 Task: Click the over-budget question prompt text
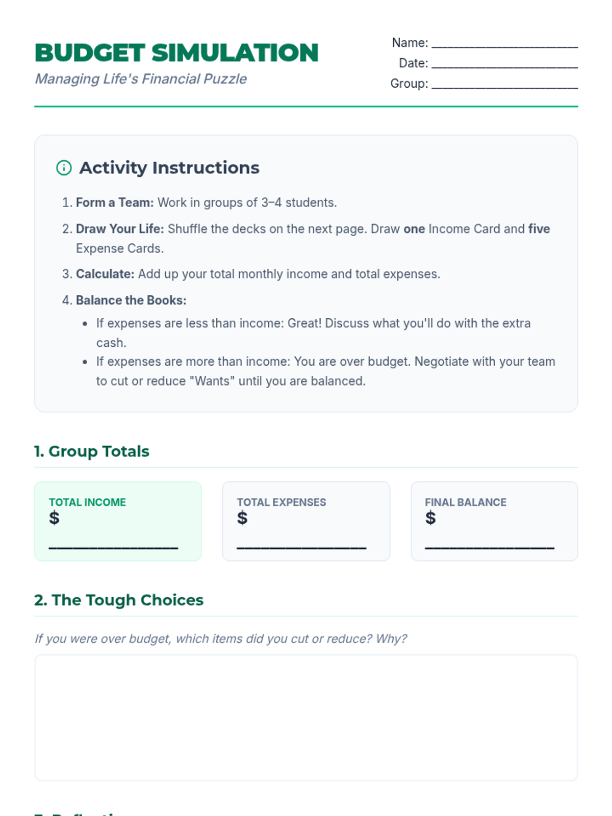221,639
